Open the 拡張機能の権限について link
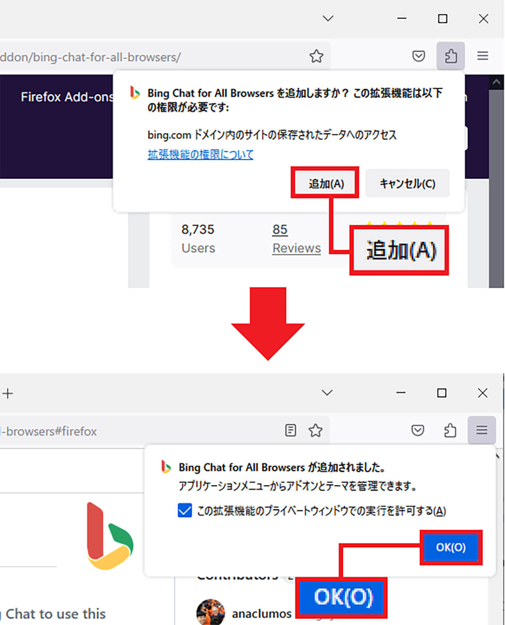Viewport: 505px width, 625px height. coord(200,154)
